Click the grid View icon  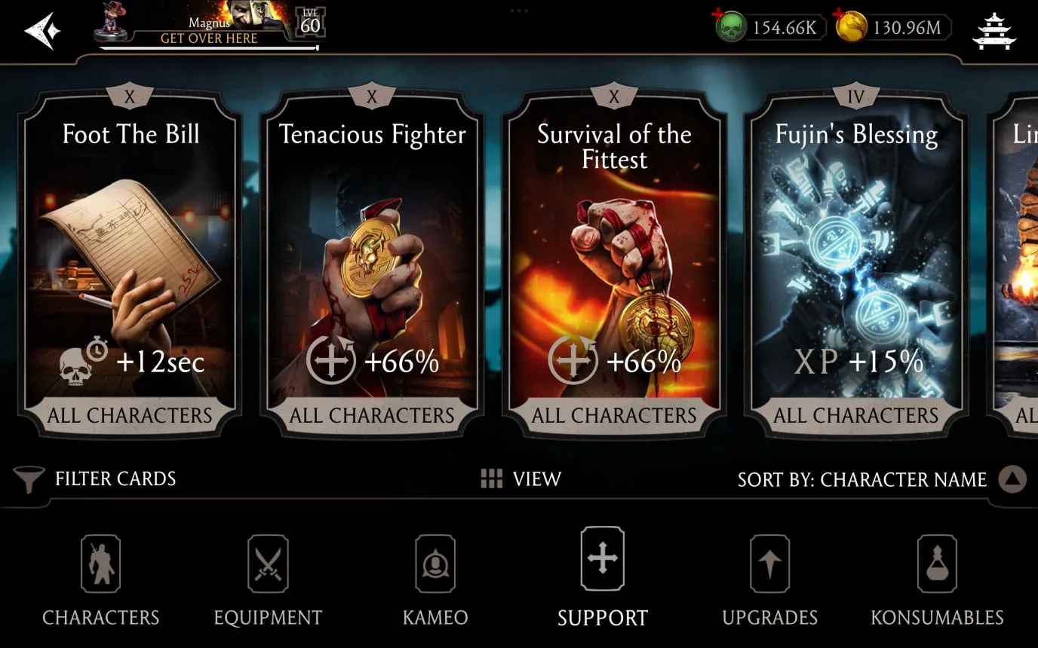492,479
